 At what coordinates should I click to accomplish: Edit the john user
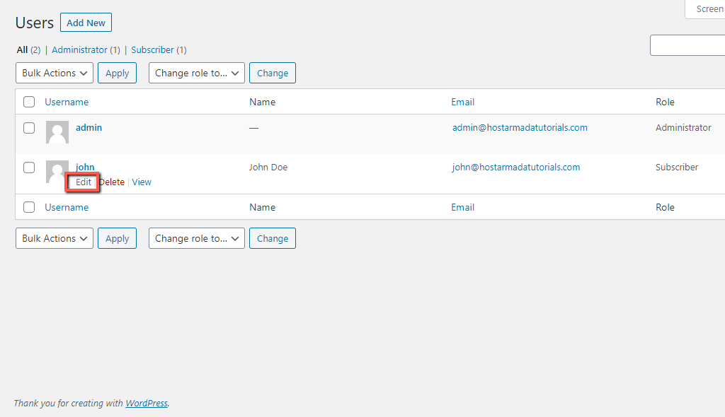(x=84, y=182)
